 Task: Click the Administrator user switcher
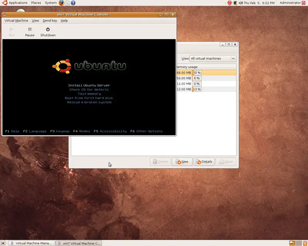[290, 3]
